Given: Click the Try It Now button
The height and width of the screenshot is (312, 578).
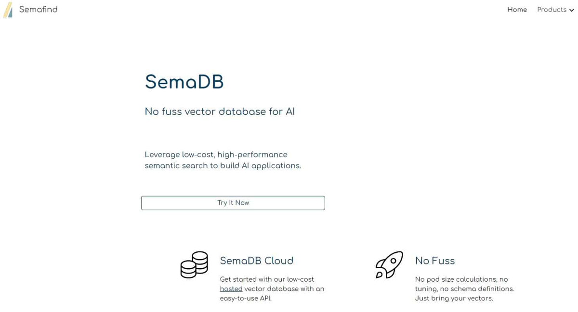Looking at the screenshot, I should tap(233, 203).
